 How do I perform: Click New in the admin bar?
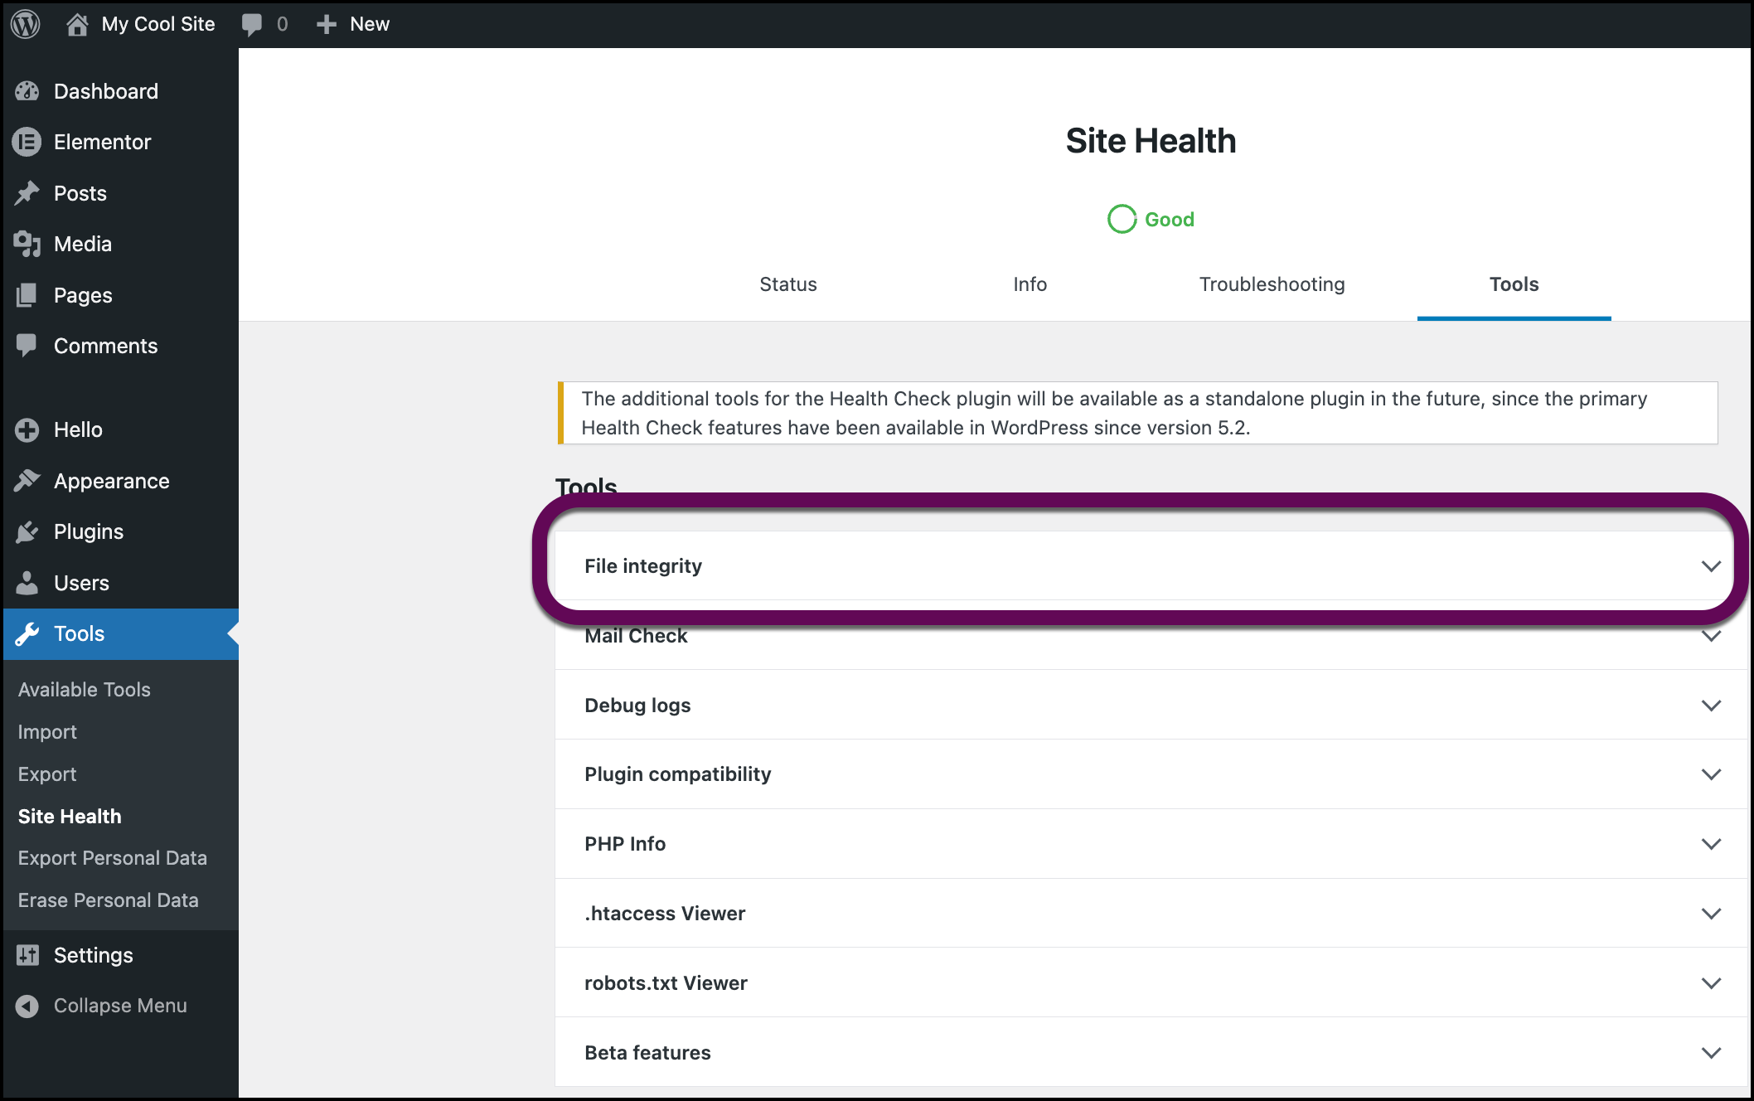point(369,24)
